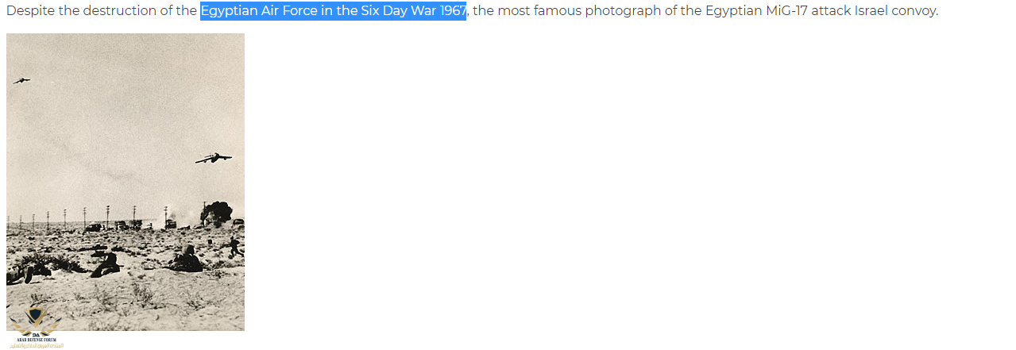Click the highlighted Egyptian Air Force text

[x=333, y=11]
